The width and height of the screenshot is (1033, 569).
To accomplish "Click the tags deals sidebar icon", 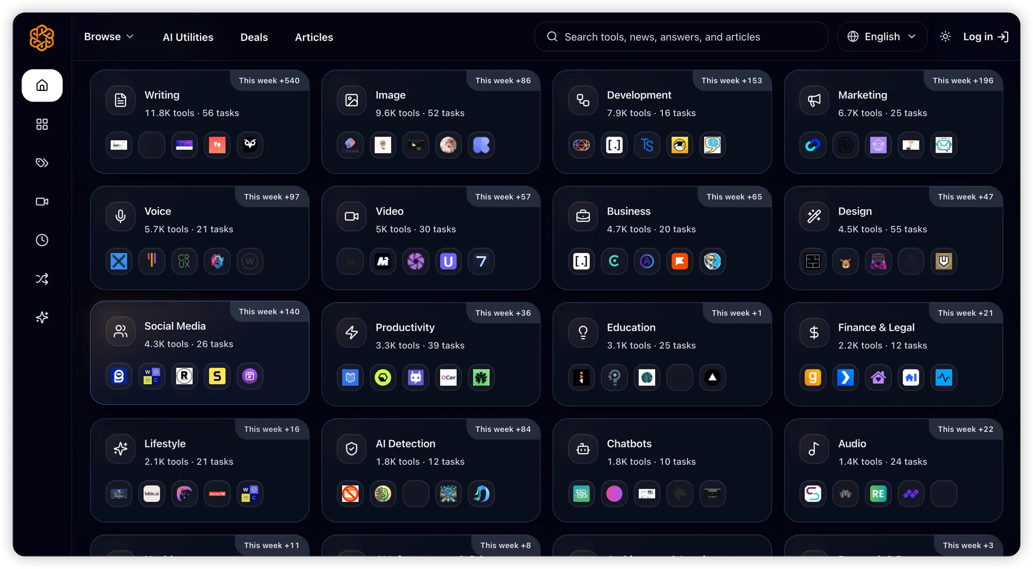I will [42, 163].
